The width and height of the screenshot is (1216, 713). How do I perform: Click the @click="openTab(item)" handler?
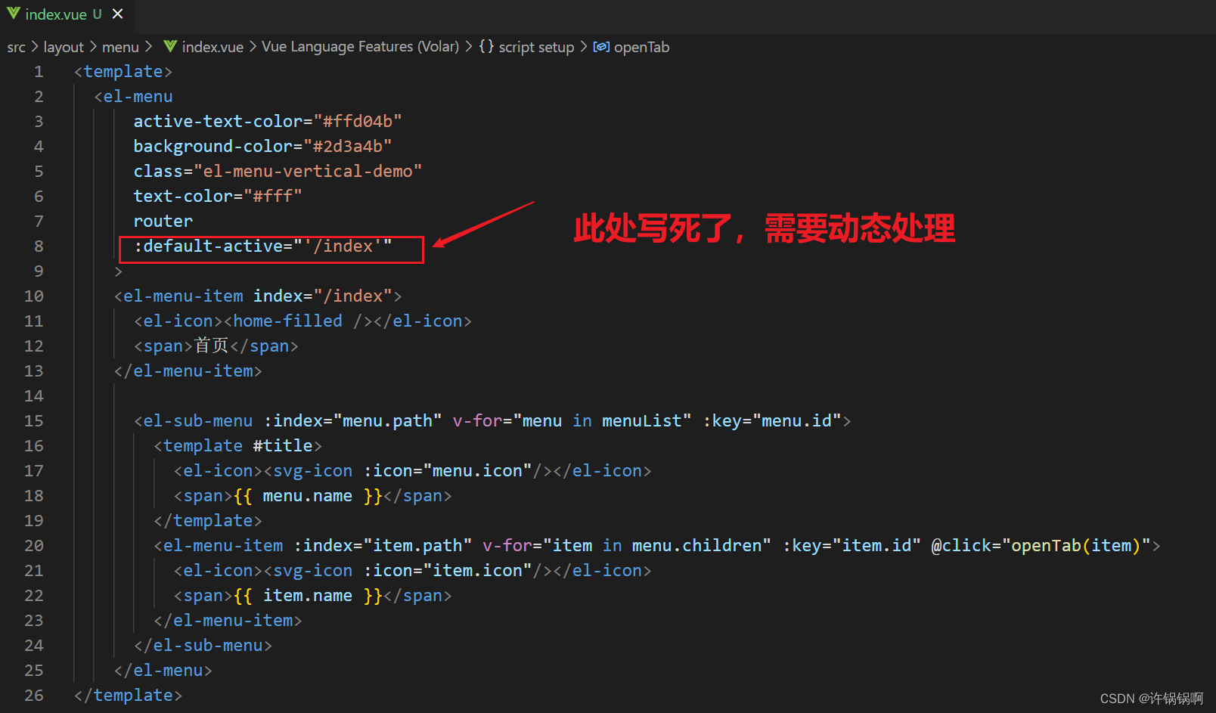pos(1041,546)
